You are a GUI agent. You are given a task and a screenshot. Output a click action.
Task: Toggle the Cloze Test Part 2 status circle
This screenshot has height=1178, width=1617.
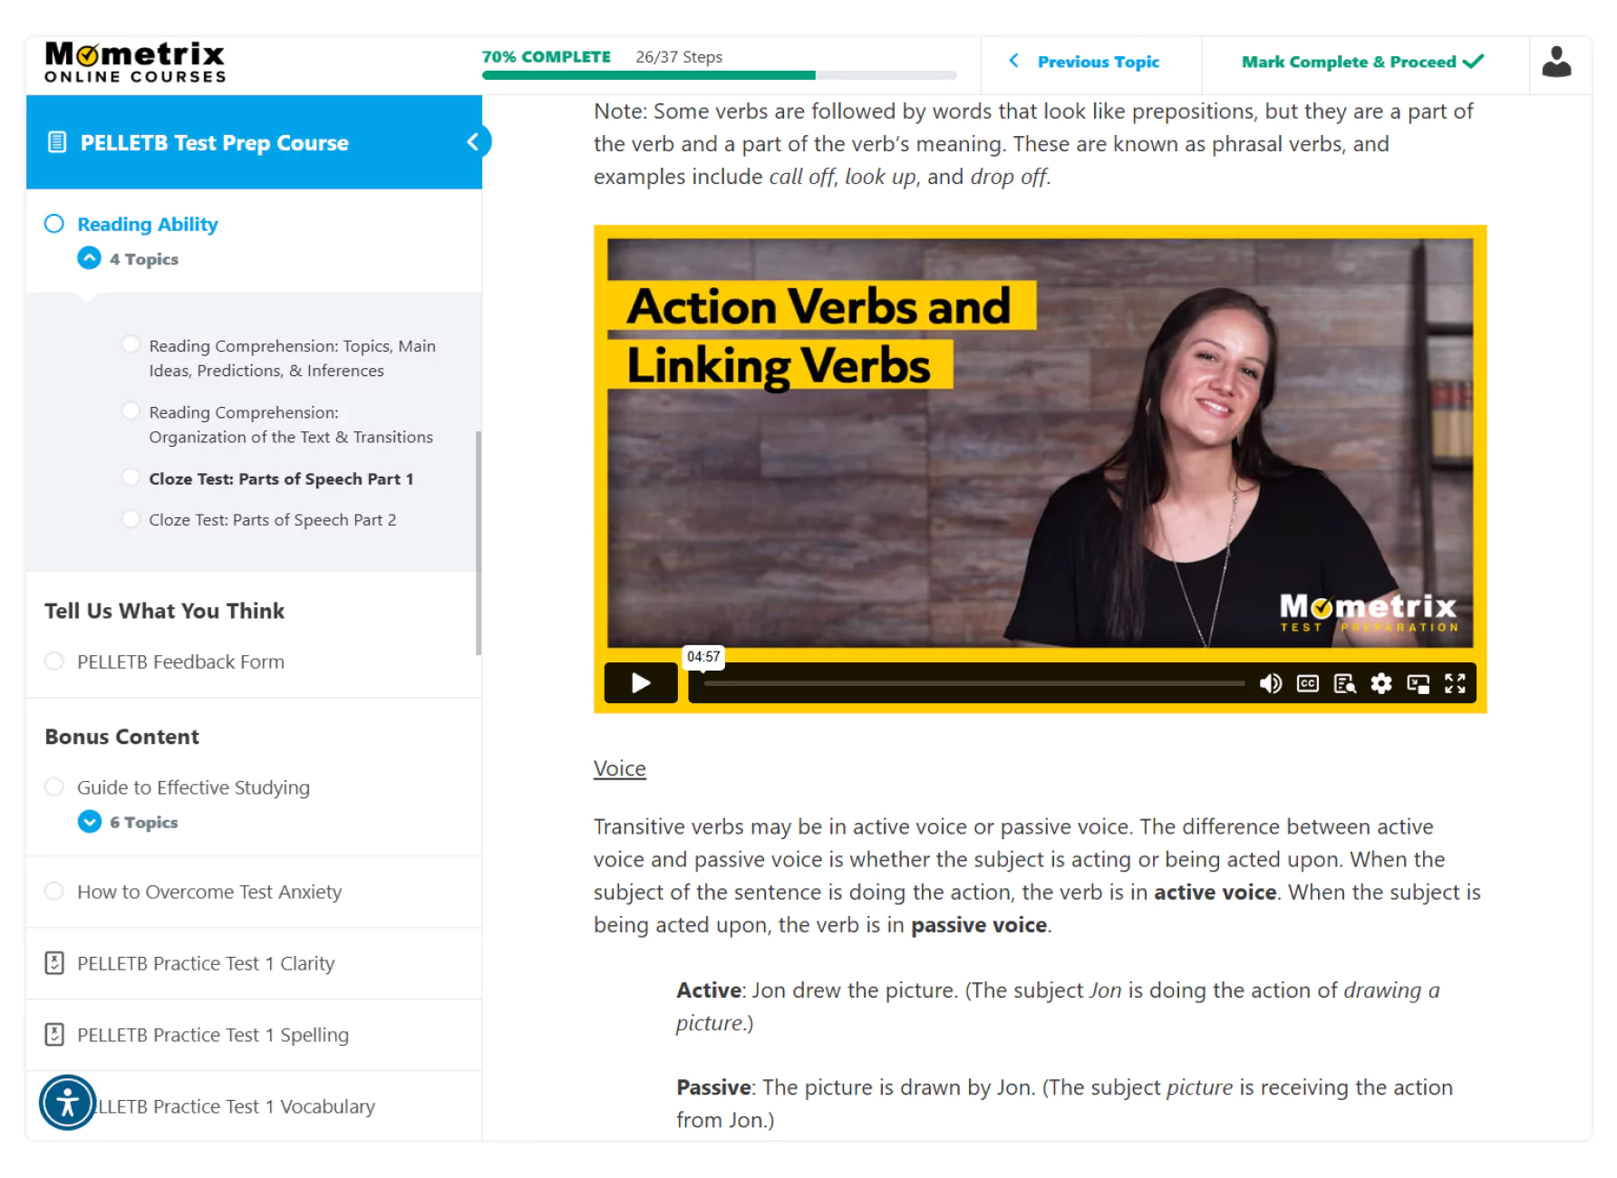tap(131, 519)
